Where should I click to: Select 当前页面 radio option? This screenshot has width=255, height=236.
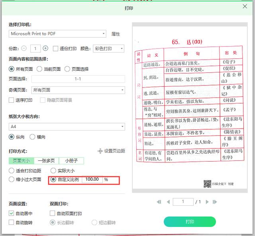click(39, 69)
